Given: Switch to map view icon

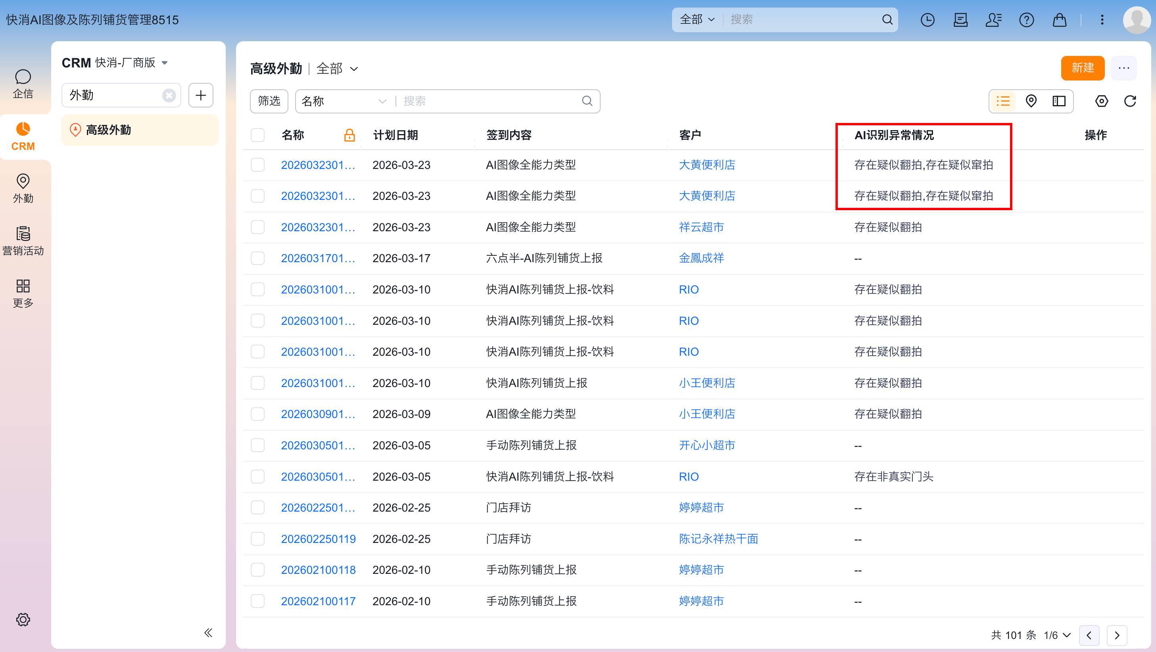Looking at the screenshot, I should [x=1031, y=101].
